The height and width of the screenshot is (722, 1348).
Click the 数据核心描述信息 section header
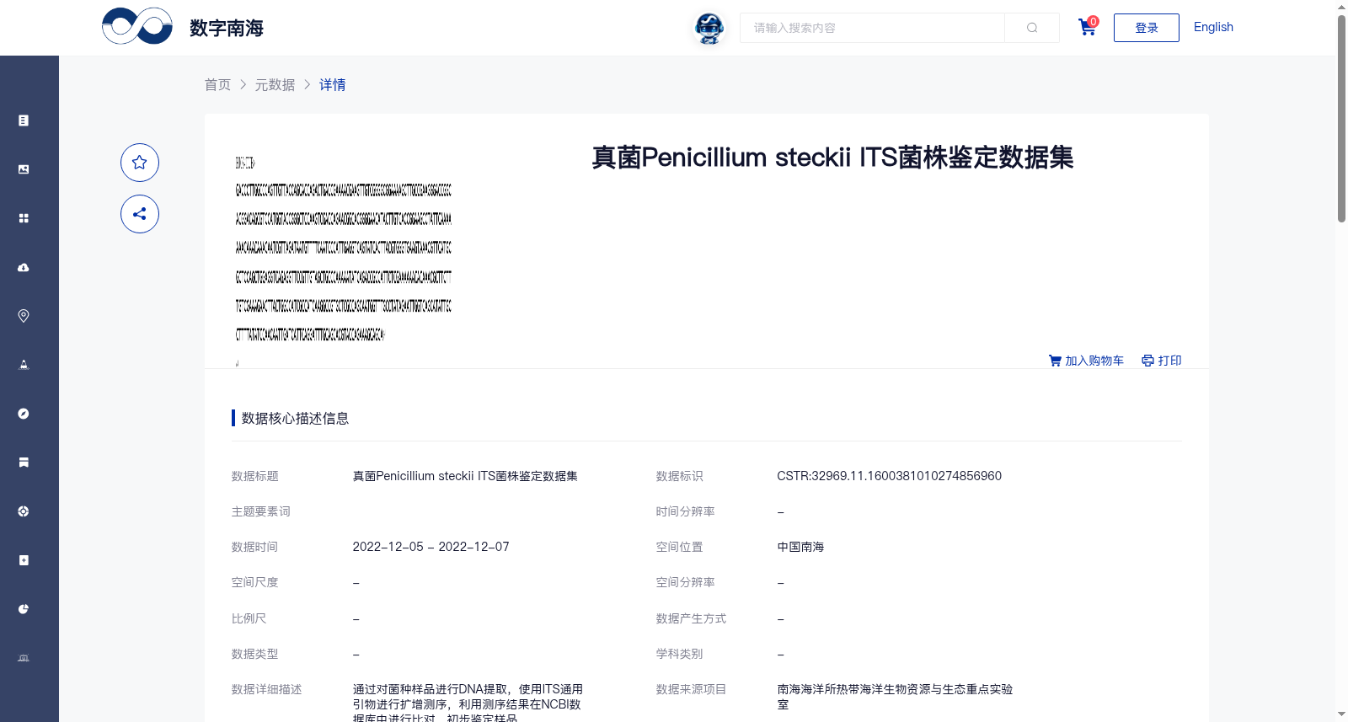[x=295, y=418]
